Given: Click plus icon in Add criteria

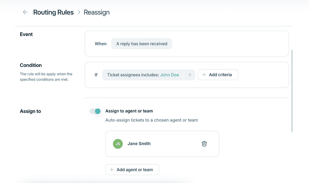Looking at the screenshot, I should (x=204, y=75).
